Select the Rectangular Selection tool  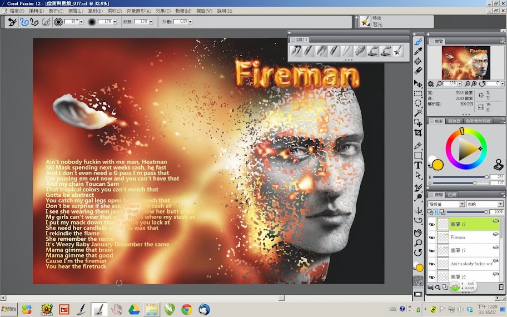(x=418, y=94)
